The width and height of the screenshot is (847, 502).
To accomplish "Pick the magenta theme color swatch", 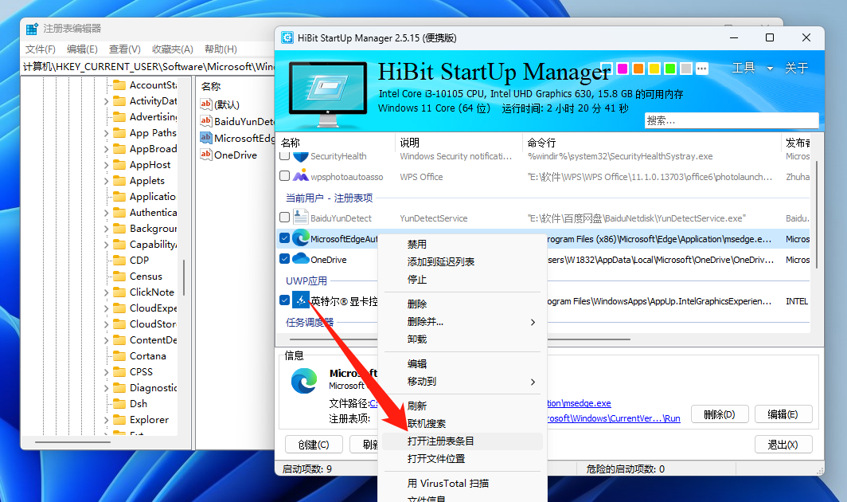I will [x=623, y=69].
